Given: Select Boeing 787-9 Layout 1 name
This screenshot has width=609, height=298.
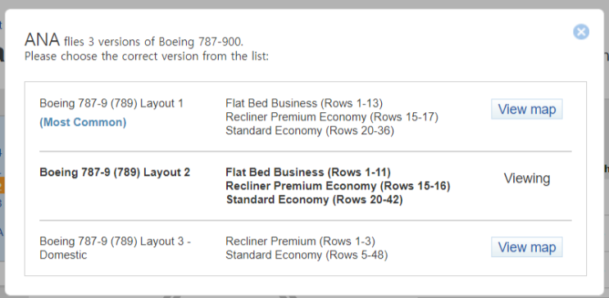Looking at the screenshot, I should click(111, 104).
